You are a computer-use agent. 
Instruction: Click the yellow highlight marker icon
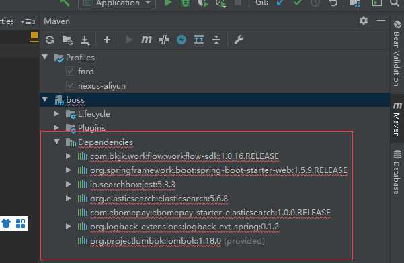coord(34,37)
